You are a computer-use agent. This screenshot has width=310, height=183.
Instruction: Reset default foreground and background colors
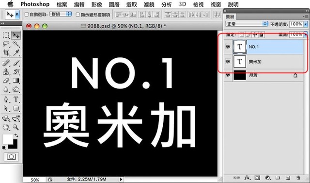(x=4, y=148)
